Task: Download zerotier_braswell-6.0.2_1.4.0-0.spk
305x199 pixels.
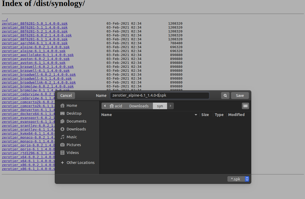Action: [x=38, y=67]
